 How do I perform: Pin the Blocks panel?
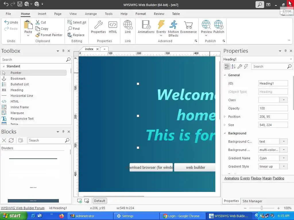(x=63, y=131)
